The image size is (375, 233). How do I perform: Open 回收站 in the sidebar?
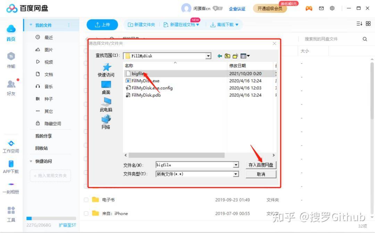(x=42, y=148)
